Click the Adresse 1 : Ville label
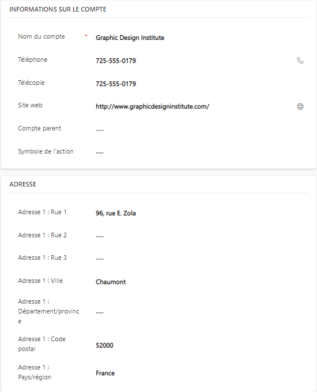This screenshot has width=317, height=392. [40, 281]
